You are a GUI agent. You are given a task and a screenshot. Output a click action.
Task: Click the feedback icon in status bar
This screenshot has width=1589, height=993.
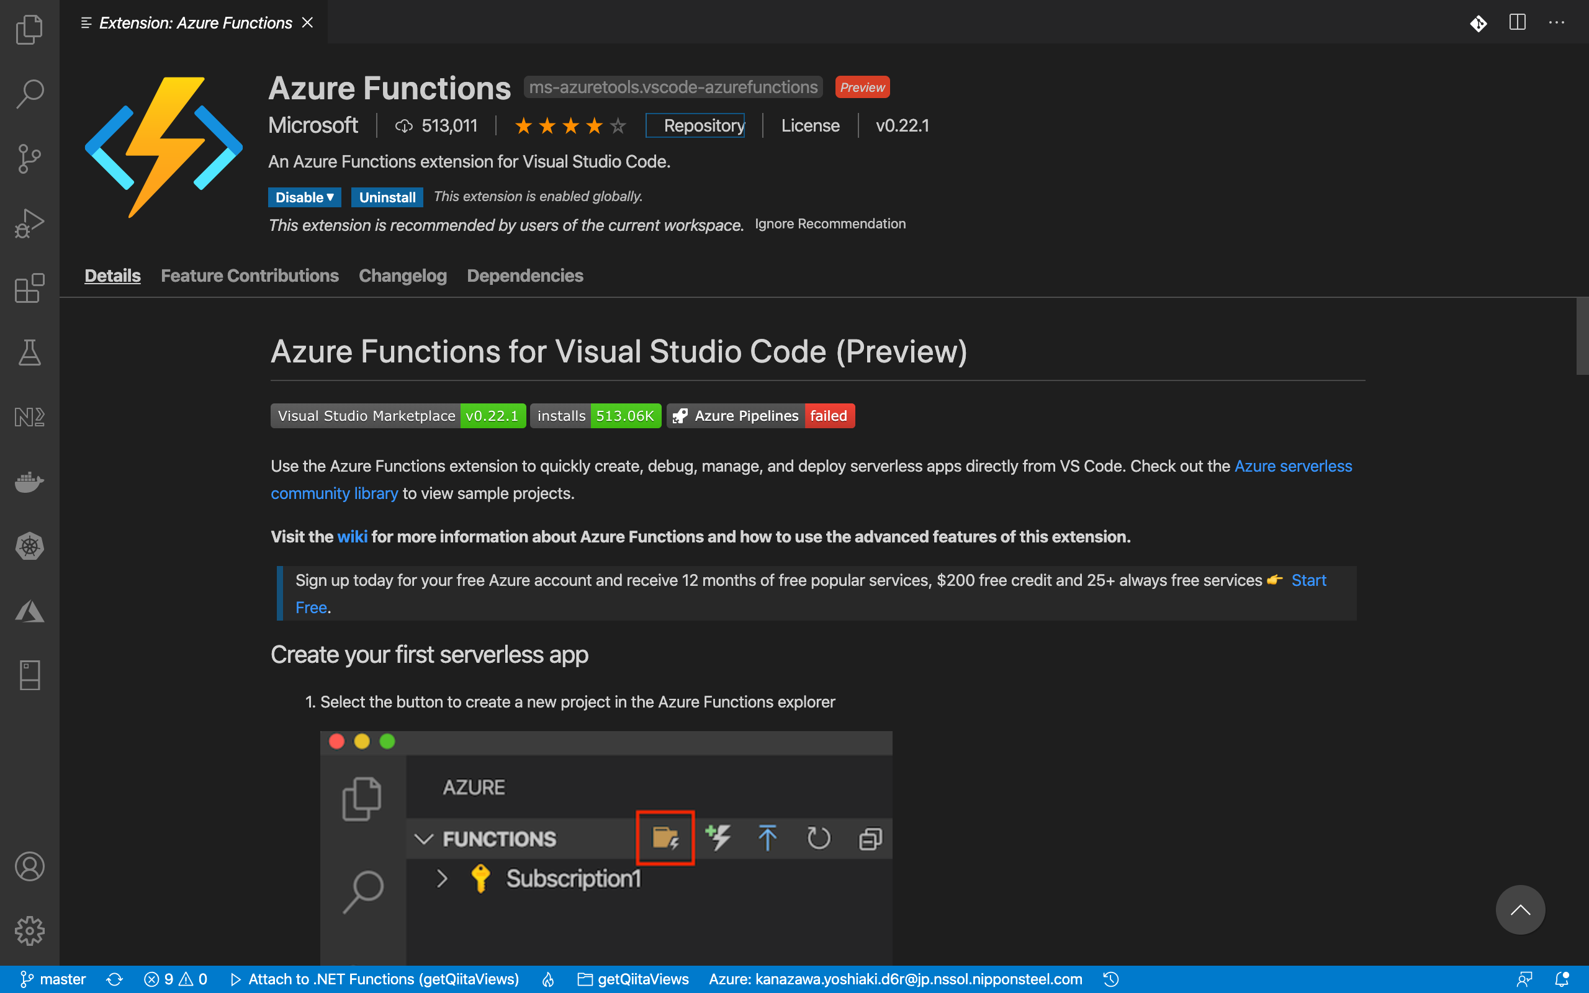tap(1524, 979)
